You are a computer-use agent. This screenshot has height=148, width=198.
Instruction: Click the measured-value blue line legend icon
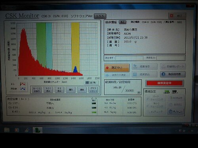[23, 89]
